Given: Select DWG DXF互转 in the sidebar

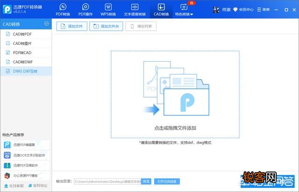Looking at the screenshot, I should pos(26,71).
